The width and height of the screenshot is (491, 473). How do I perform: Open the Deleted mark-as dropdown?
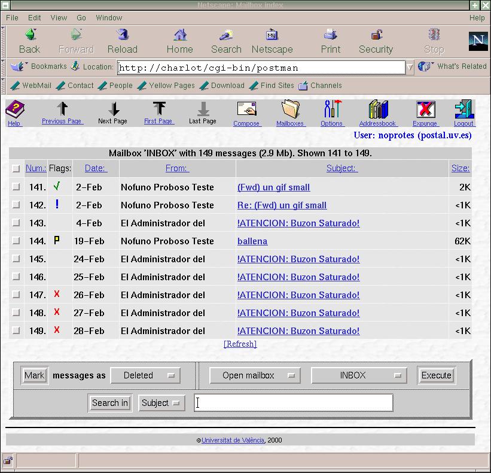pos(145,375)
